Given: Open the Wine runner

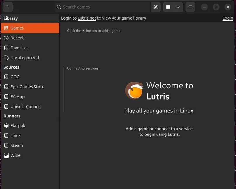Looking at the screenshot, I should pyautogui.click(x=30, y=155).
